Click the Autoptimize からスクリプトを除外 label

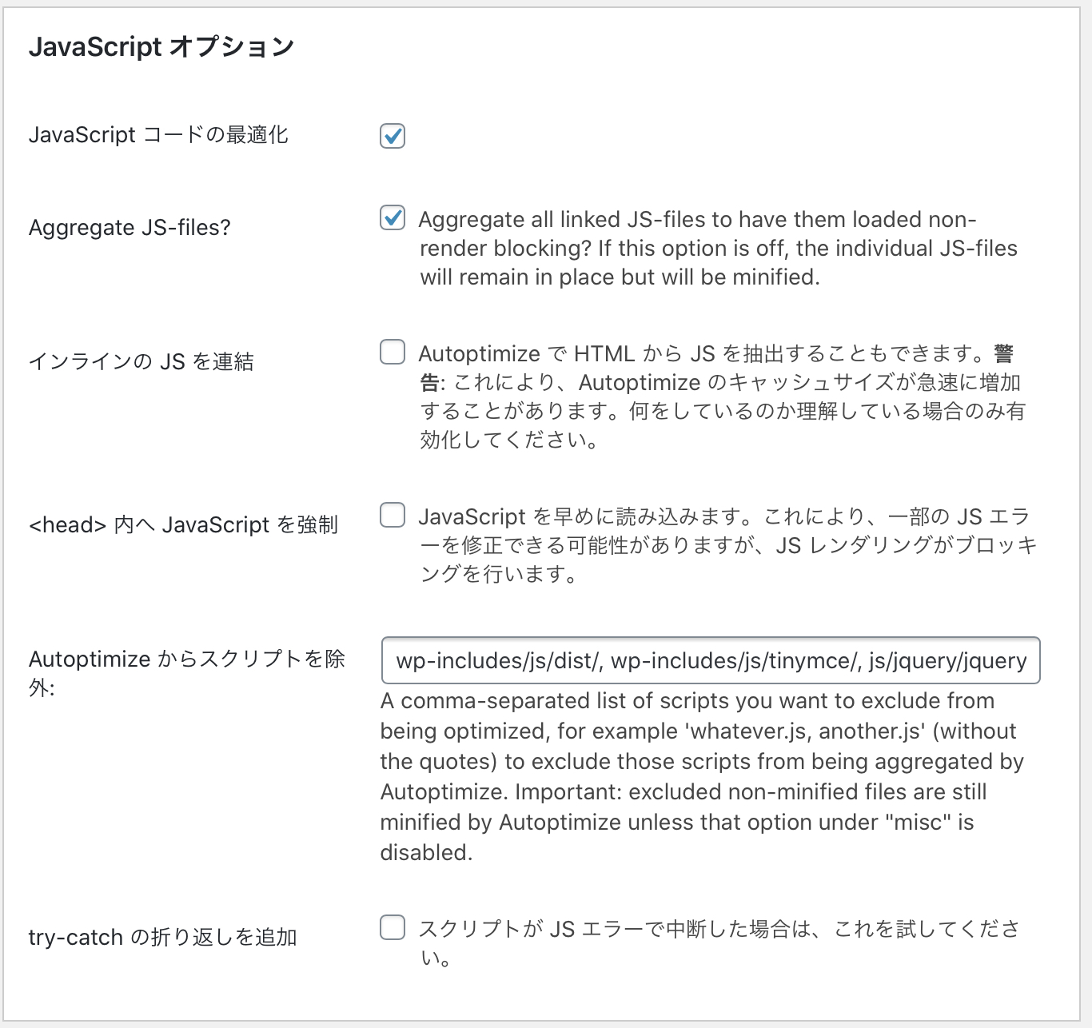click(x=187, y=673)
